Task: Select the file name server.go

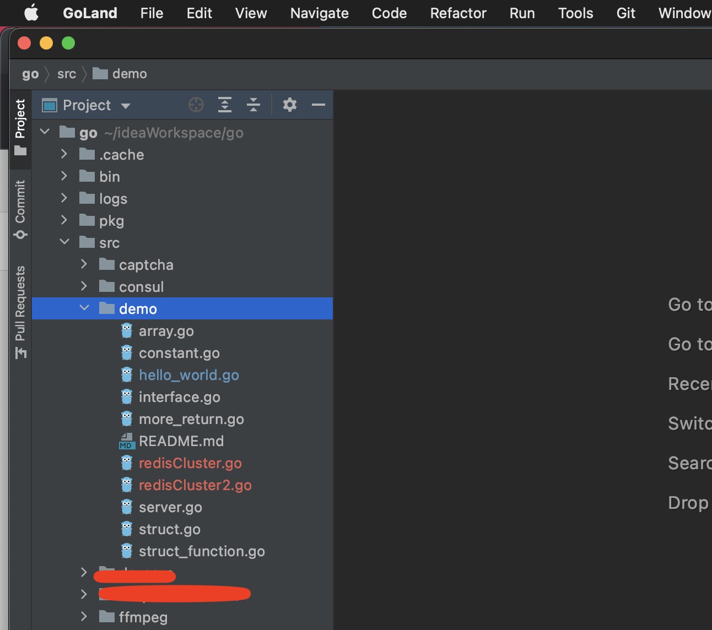Action: [170, 507]
